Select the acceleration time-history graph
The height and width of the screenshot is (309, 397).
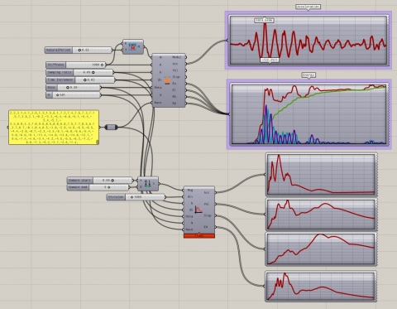tap(309, 41)
